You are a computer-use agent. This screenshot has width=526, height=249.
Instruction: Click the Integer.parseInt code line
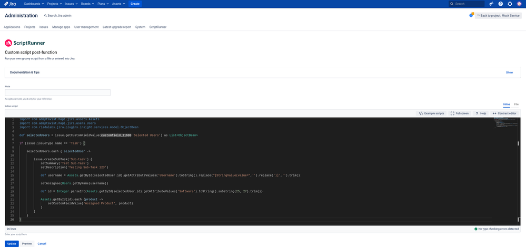[x=152, y=191]
